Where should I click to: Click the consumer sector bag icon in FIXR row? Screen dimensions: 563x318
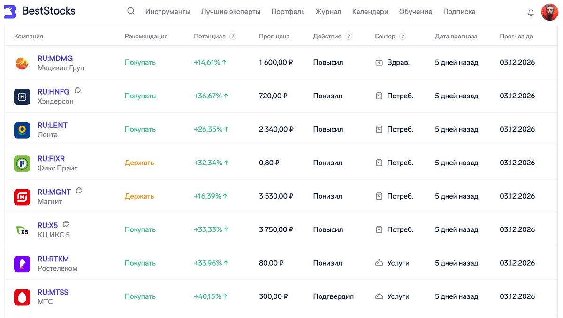pyautogui.click(x=379, y=163)
